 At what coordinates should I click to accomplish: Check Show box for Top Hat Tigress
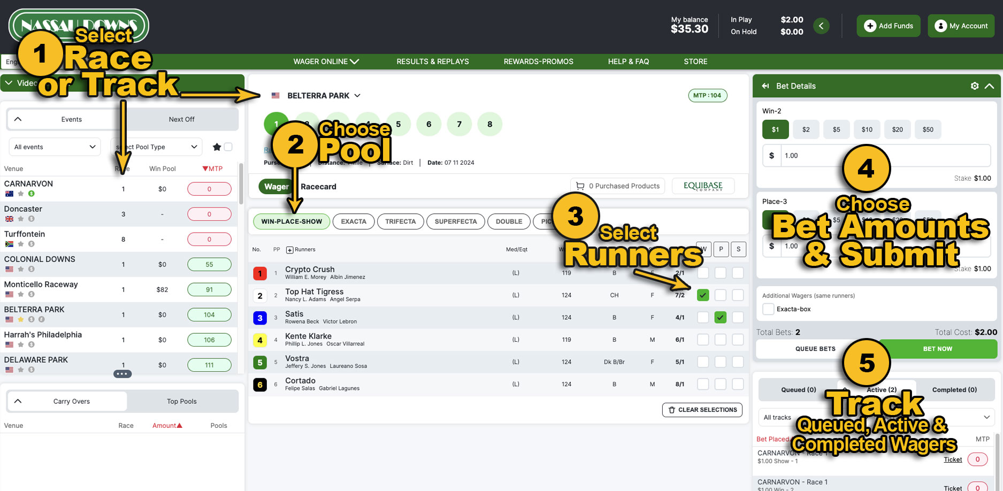[x=738, y=295]
